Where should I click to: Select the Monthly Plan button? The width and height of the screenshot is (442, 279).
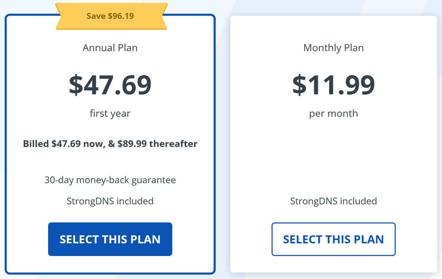point(333,239)
